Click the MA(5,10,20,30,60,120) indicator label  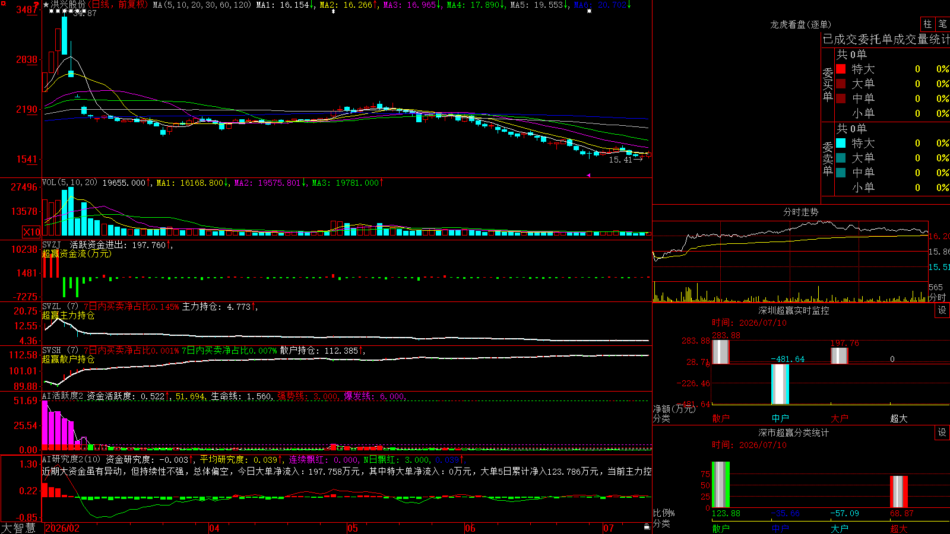tap(202, 5)
